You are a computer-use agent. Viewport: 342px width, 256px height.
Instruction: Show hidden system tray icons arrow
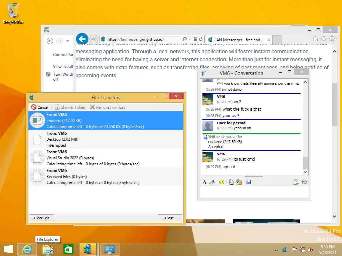click(x=276, y=250)
